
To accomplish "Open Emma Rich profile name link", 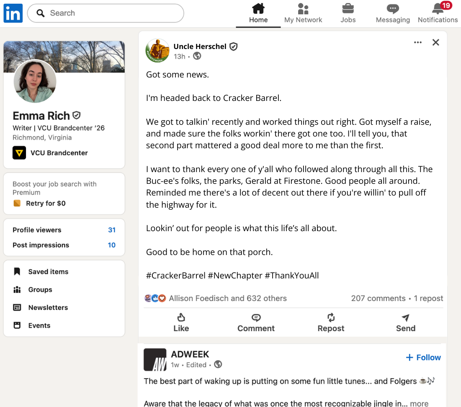I will pos(41,116).
